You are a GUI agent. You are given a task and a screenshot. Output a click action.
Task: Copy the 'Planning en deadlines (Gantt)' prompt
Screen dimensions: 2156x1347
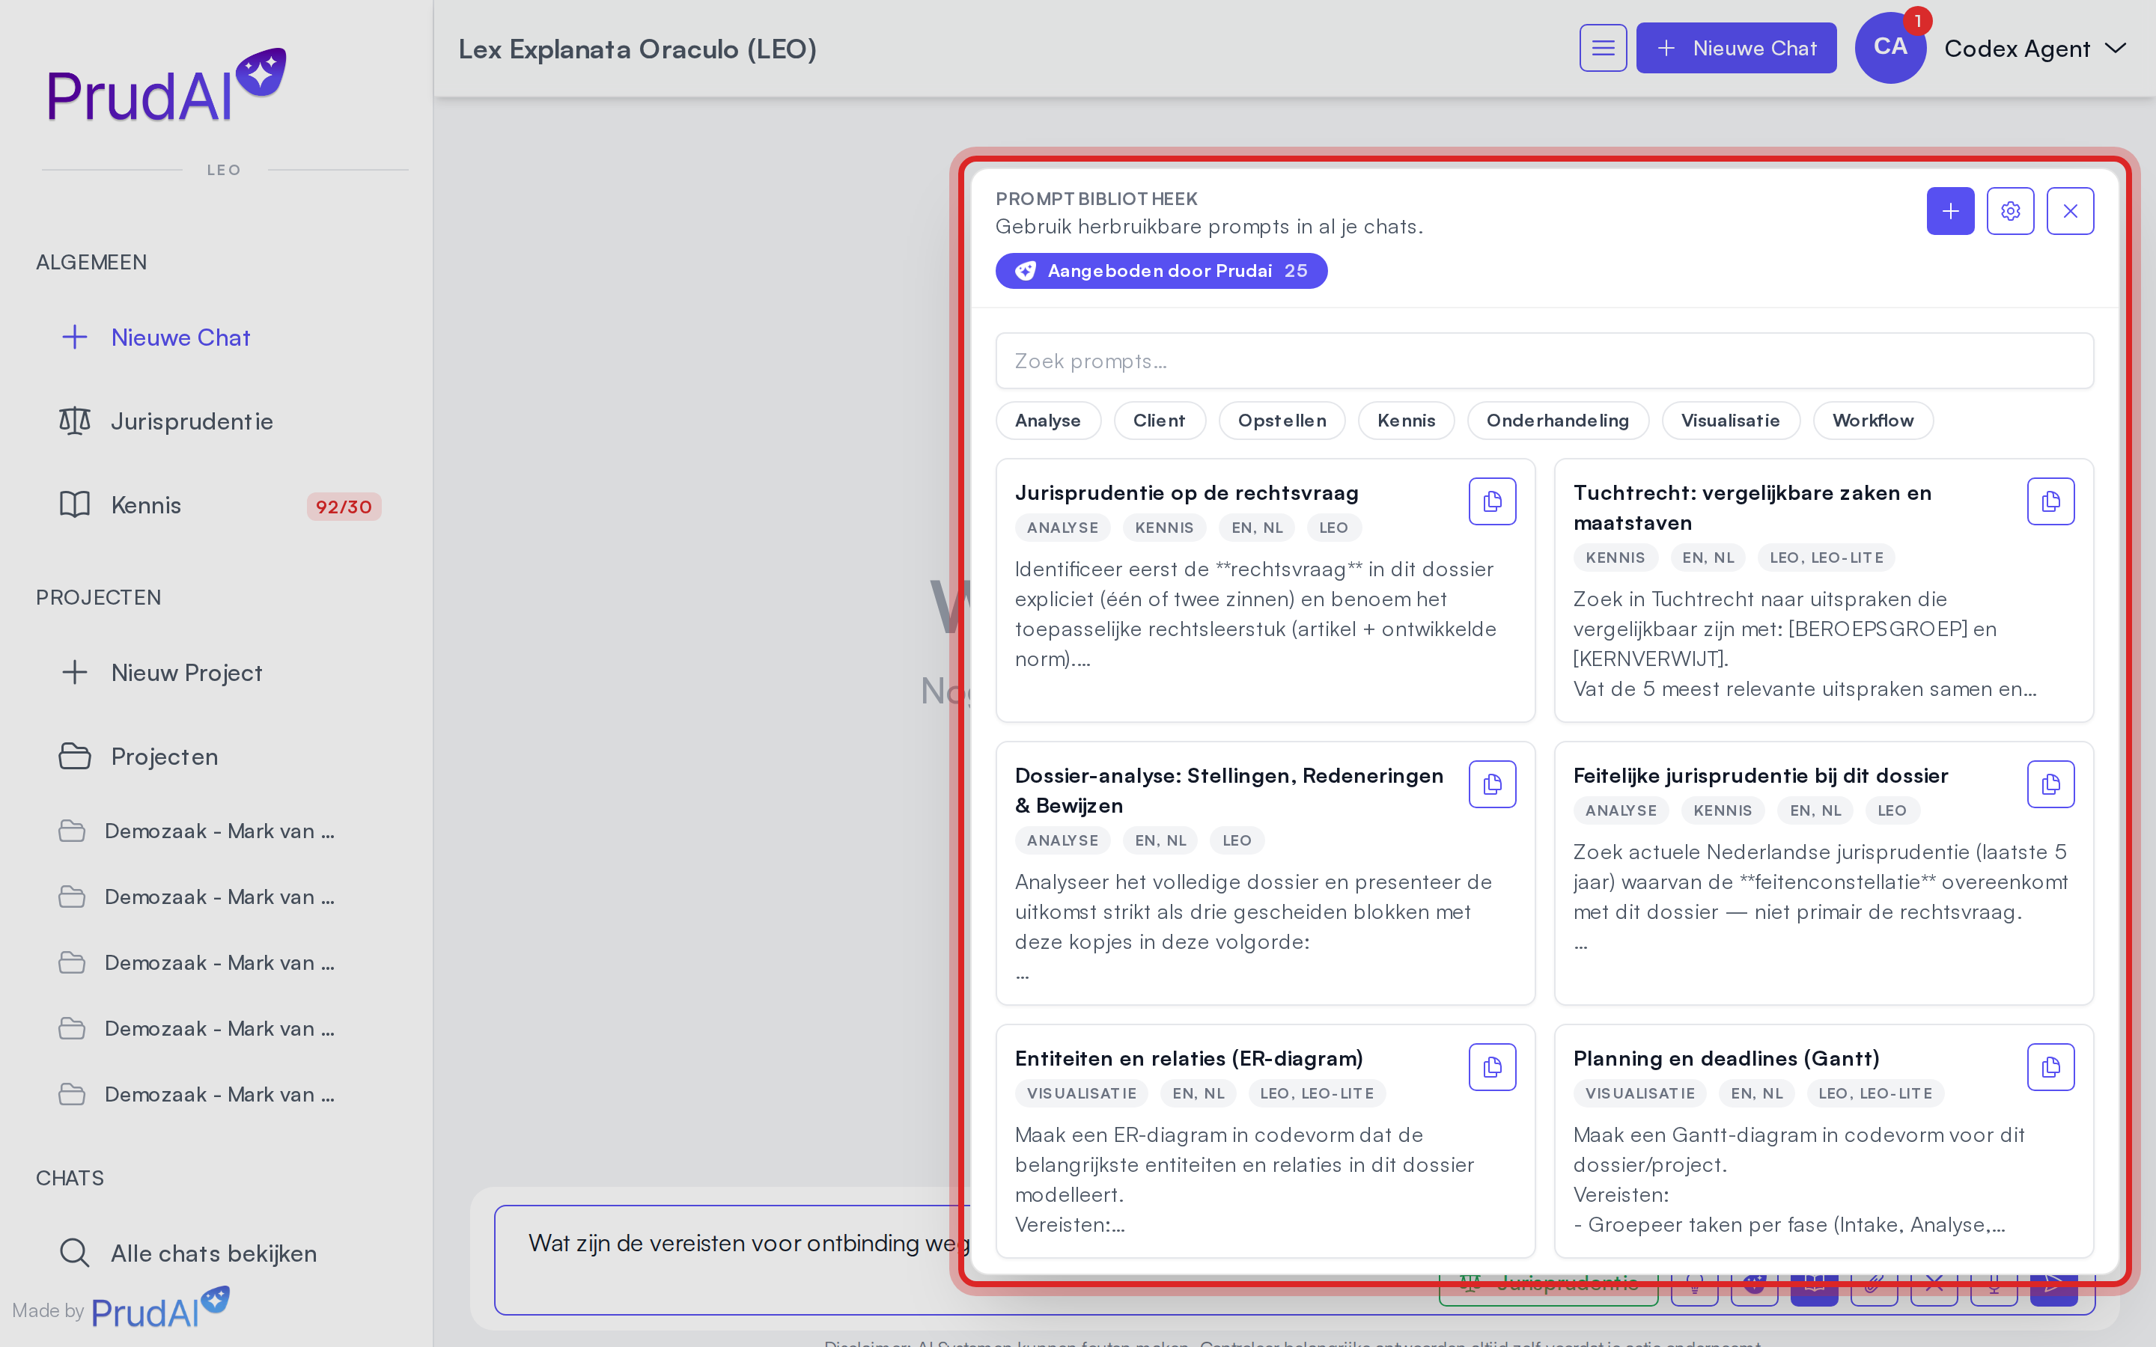2051,1067
